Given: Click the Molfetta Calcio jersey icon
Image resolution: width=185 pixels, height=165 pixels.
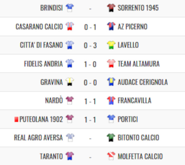Looking at the screenshot, I should [x=111, y=156].
